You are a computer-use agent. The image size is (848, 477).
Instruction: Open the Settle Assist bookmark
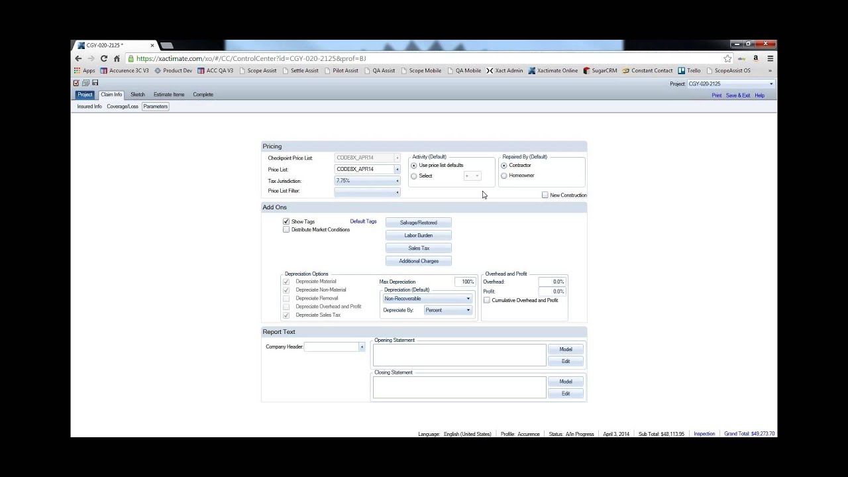coord(300,70)
